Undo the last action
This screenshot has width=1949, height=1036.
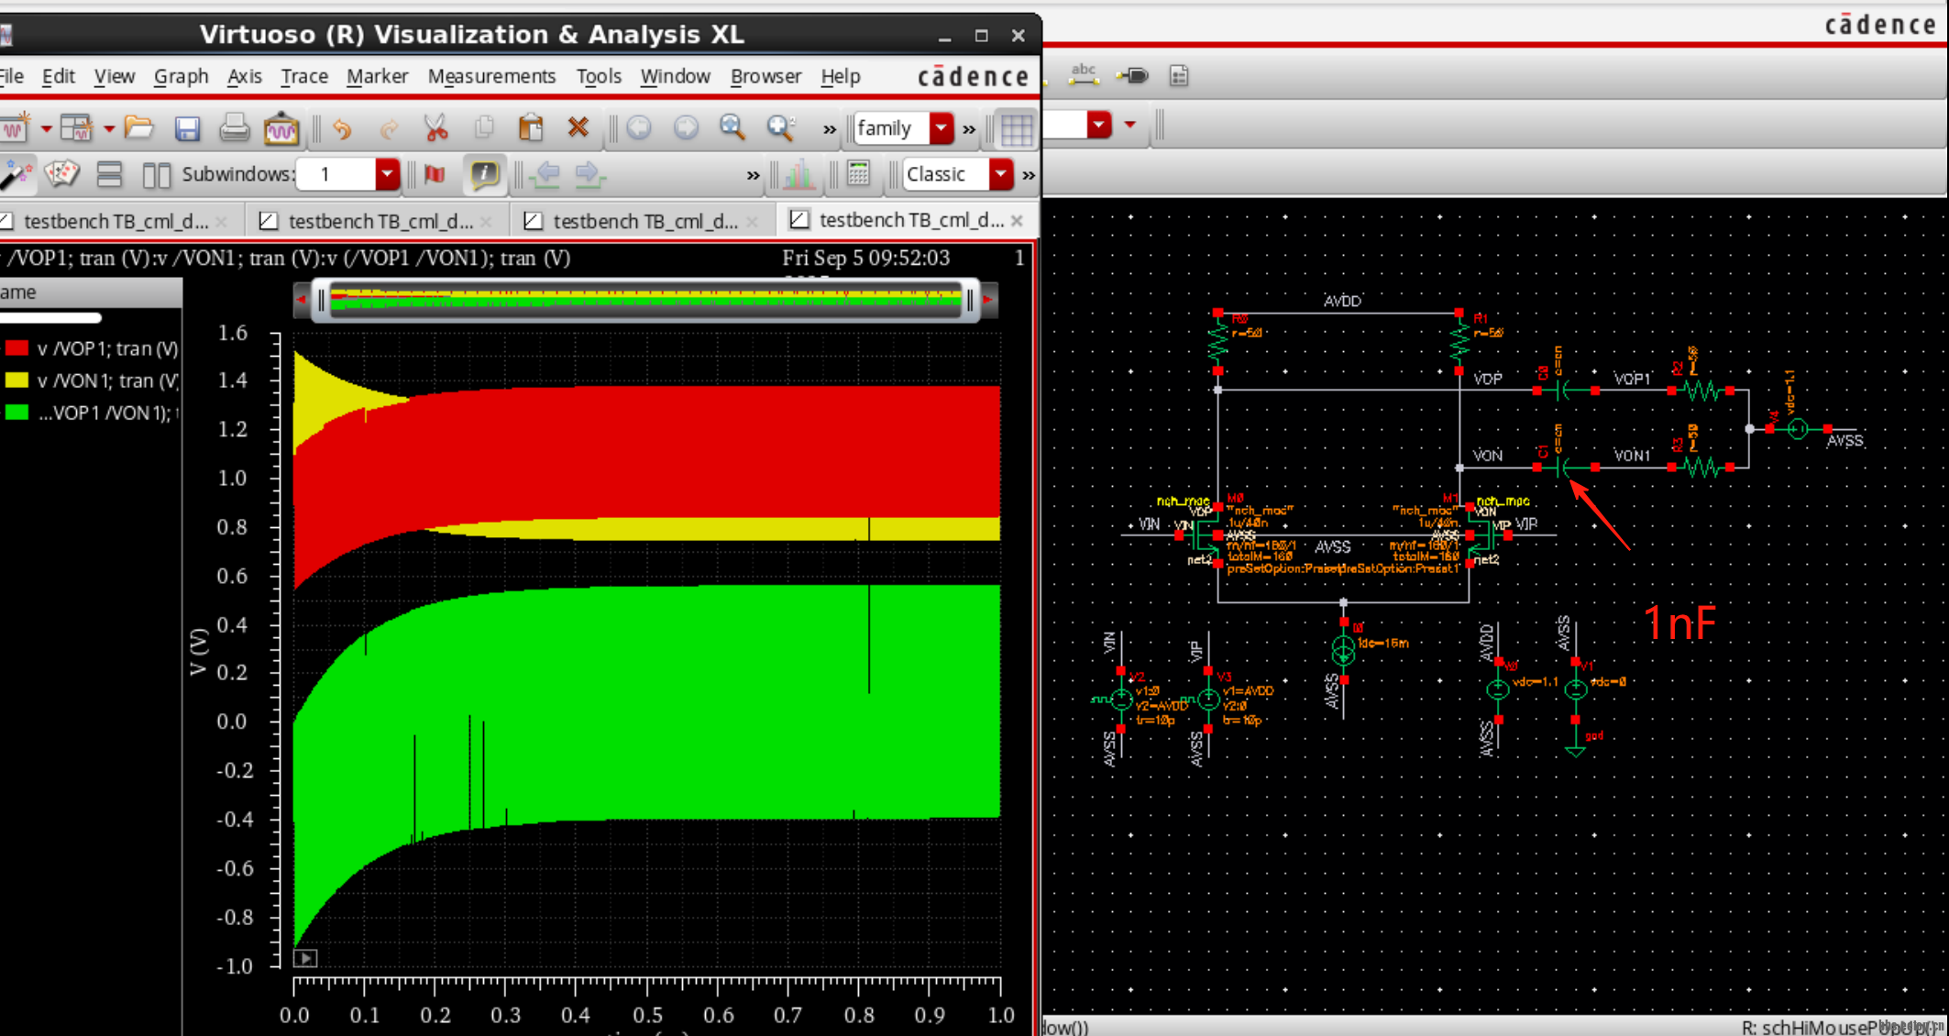pos(341,128)
